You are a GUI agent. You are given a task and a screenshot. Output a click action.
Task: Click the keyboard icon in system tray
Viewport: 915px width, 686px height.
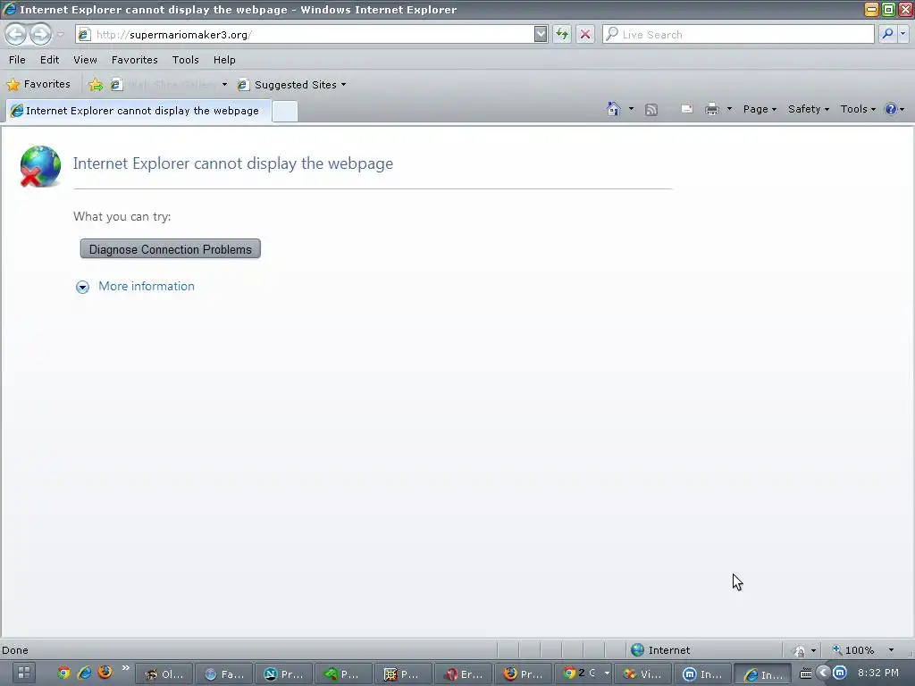(805, 673)
